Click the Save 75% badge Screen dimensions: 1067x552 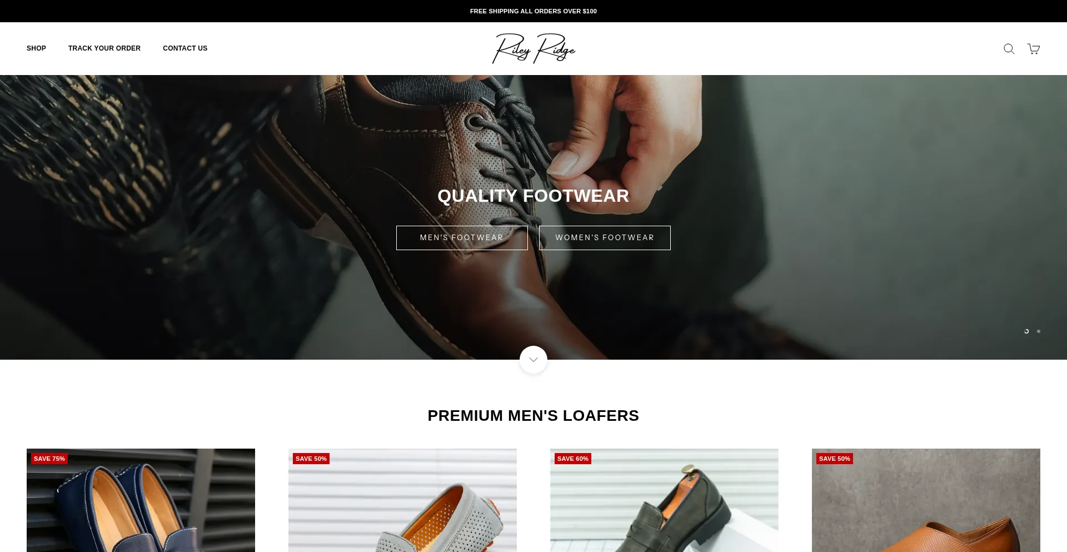pyautogui.click(x=49, y=459)
